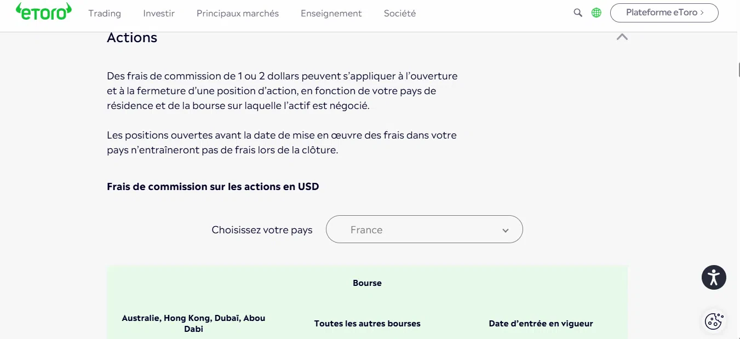The width and height of the screenshot is (740, 339).
Task: Open the cookie settings icon
Action: pos(714,321)
